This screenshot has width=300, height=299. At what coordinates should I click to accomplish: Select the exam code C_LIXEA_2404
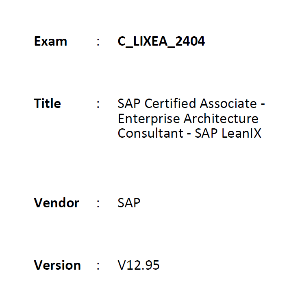161,42
